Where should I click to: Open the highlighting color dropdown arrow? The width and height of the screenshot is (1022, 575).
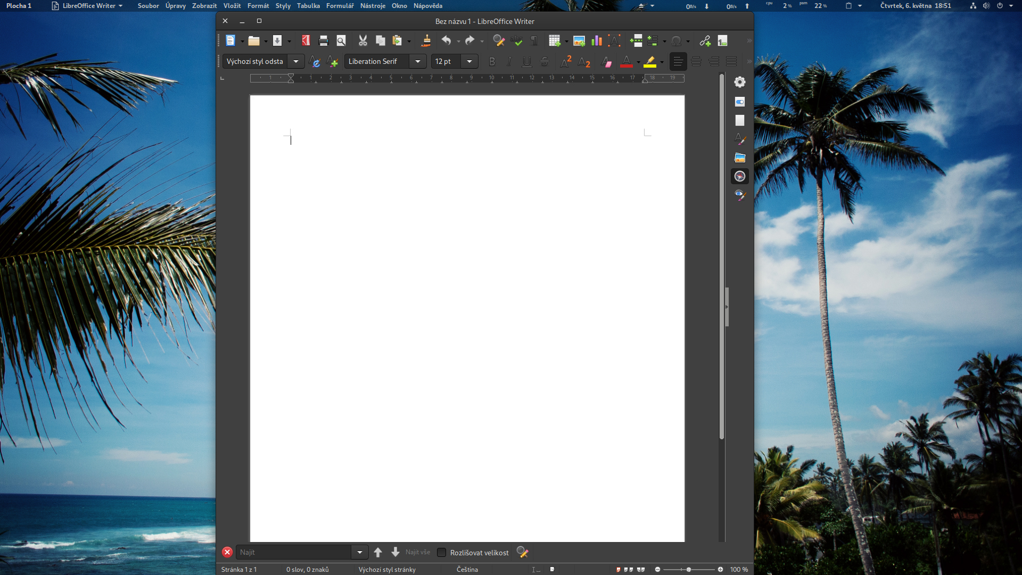click(662, 62)
